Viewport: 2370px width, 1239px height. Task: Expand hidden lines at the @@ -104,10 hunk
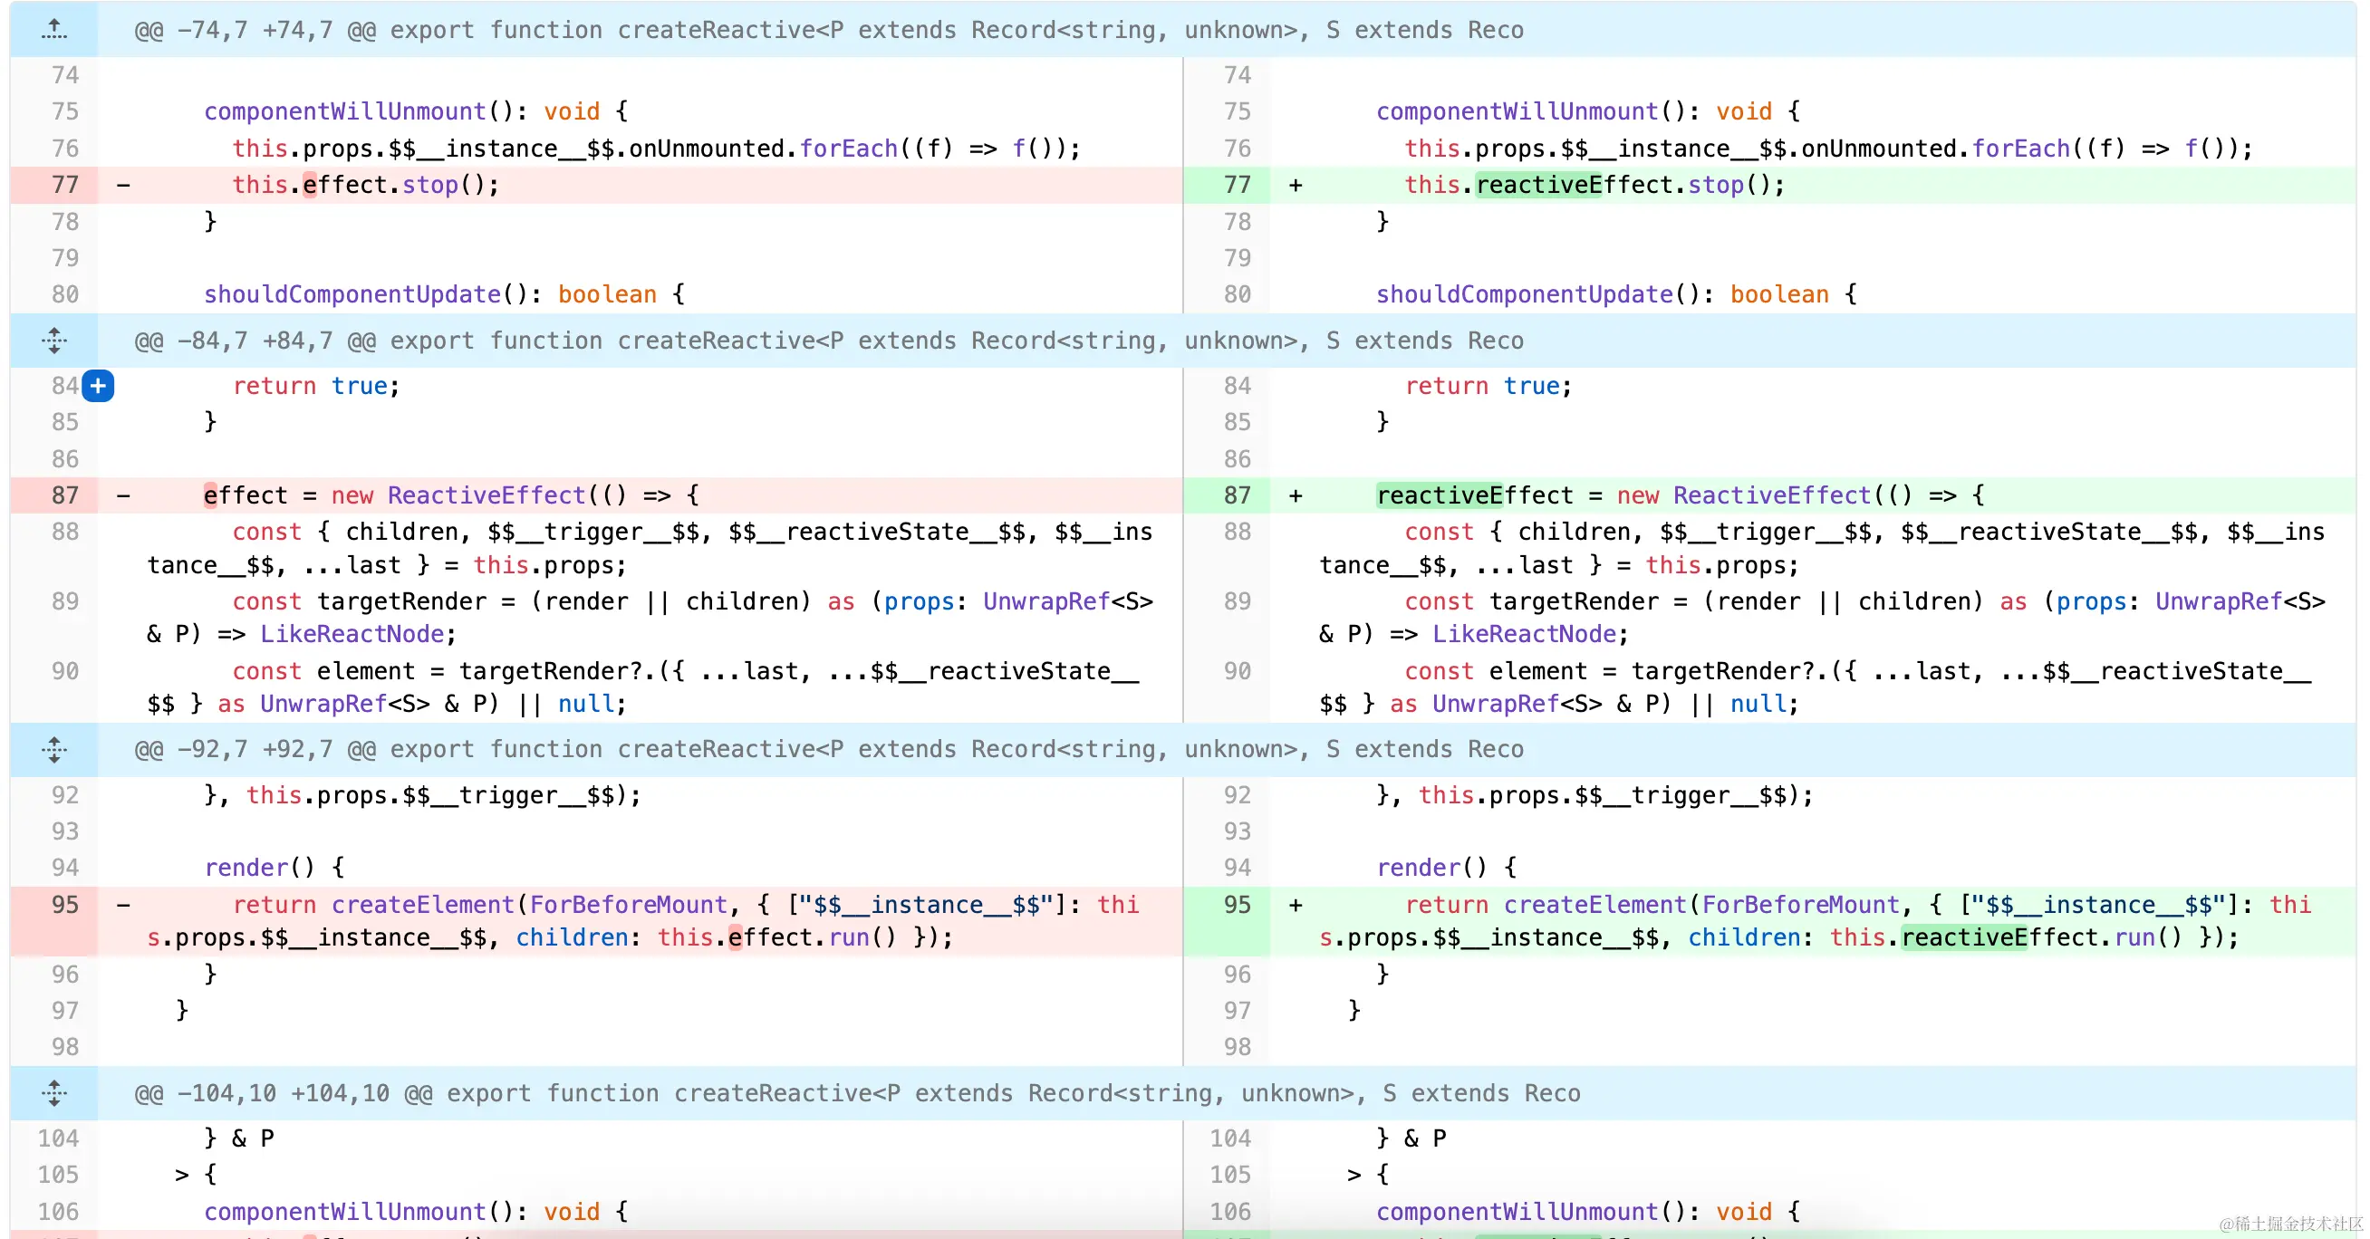tap(54, 1094)
